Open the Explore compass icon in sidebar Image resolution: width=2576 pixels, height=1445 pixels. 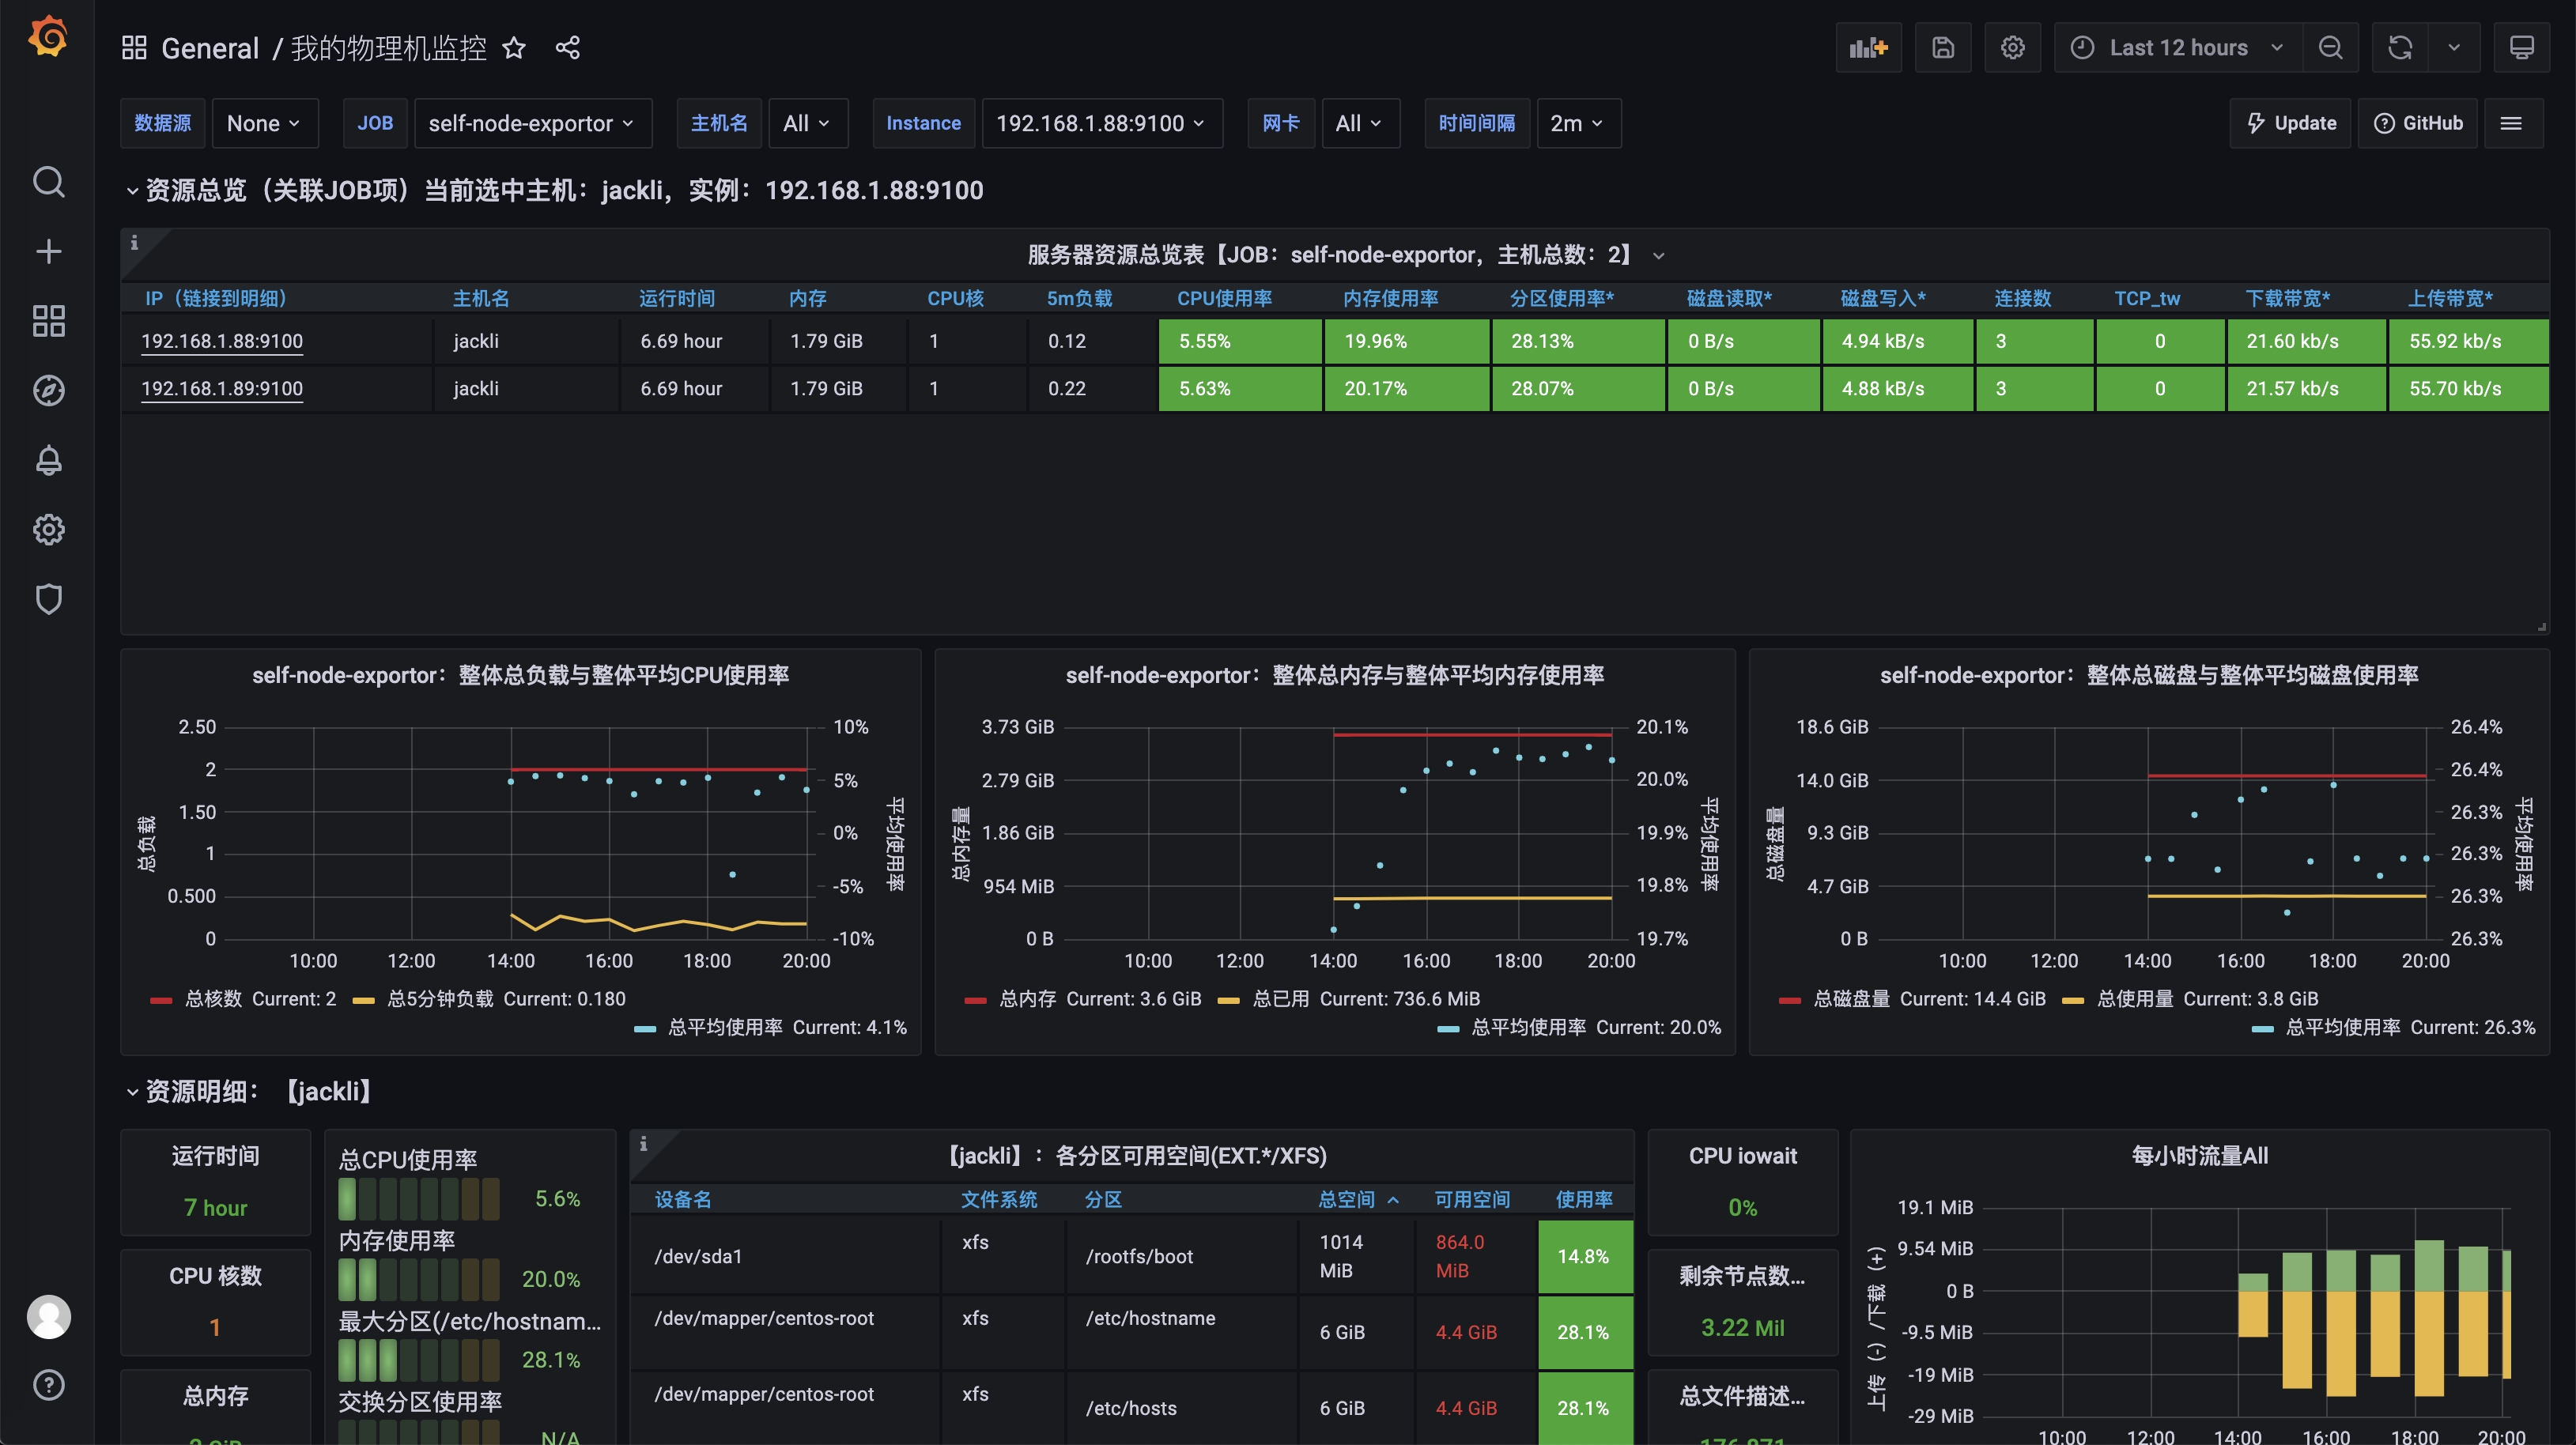pyautogui.click(x=48, y=391)
